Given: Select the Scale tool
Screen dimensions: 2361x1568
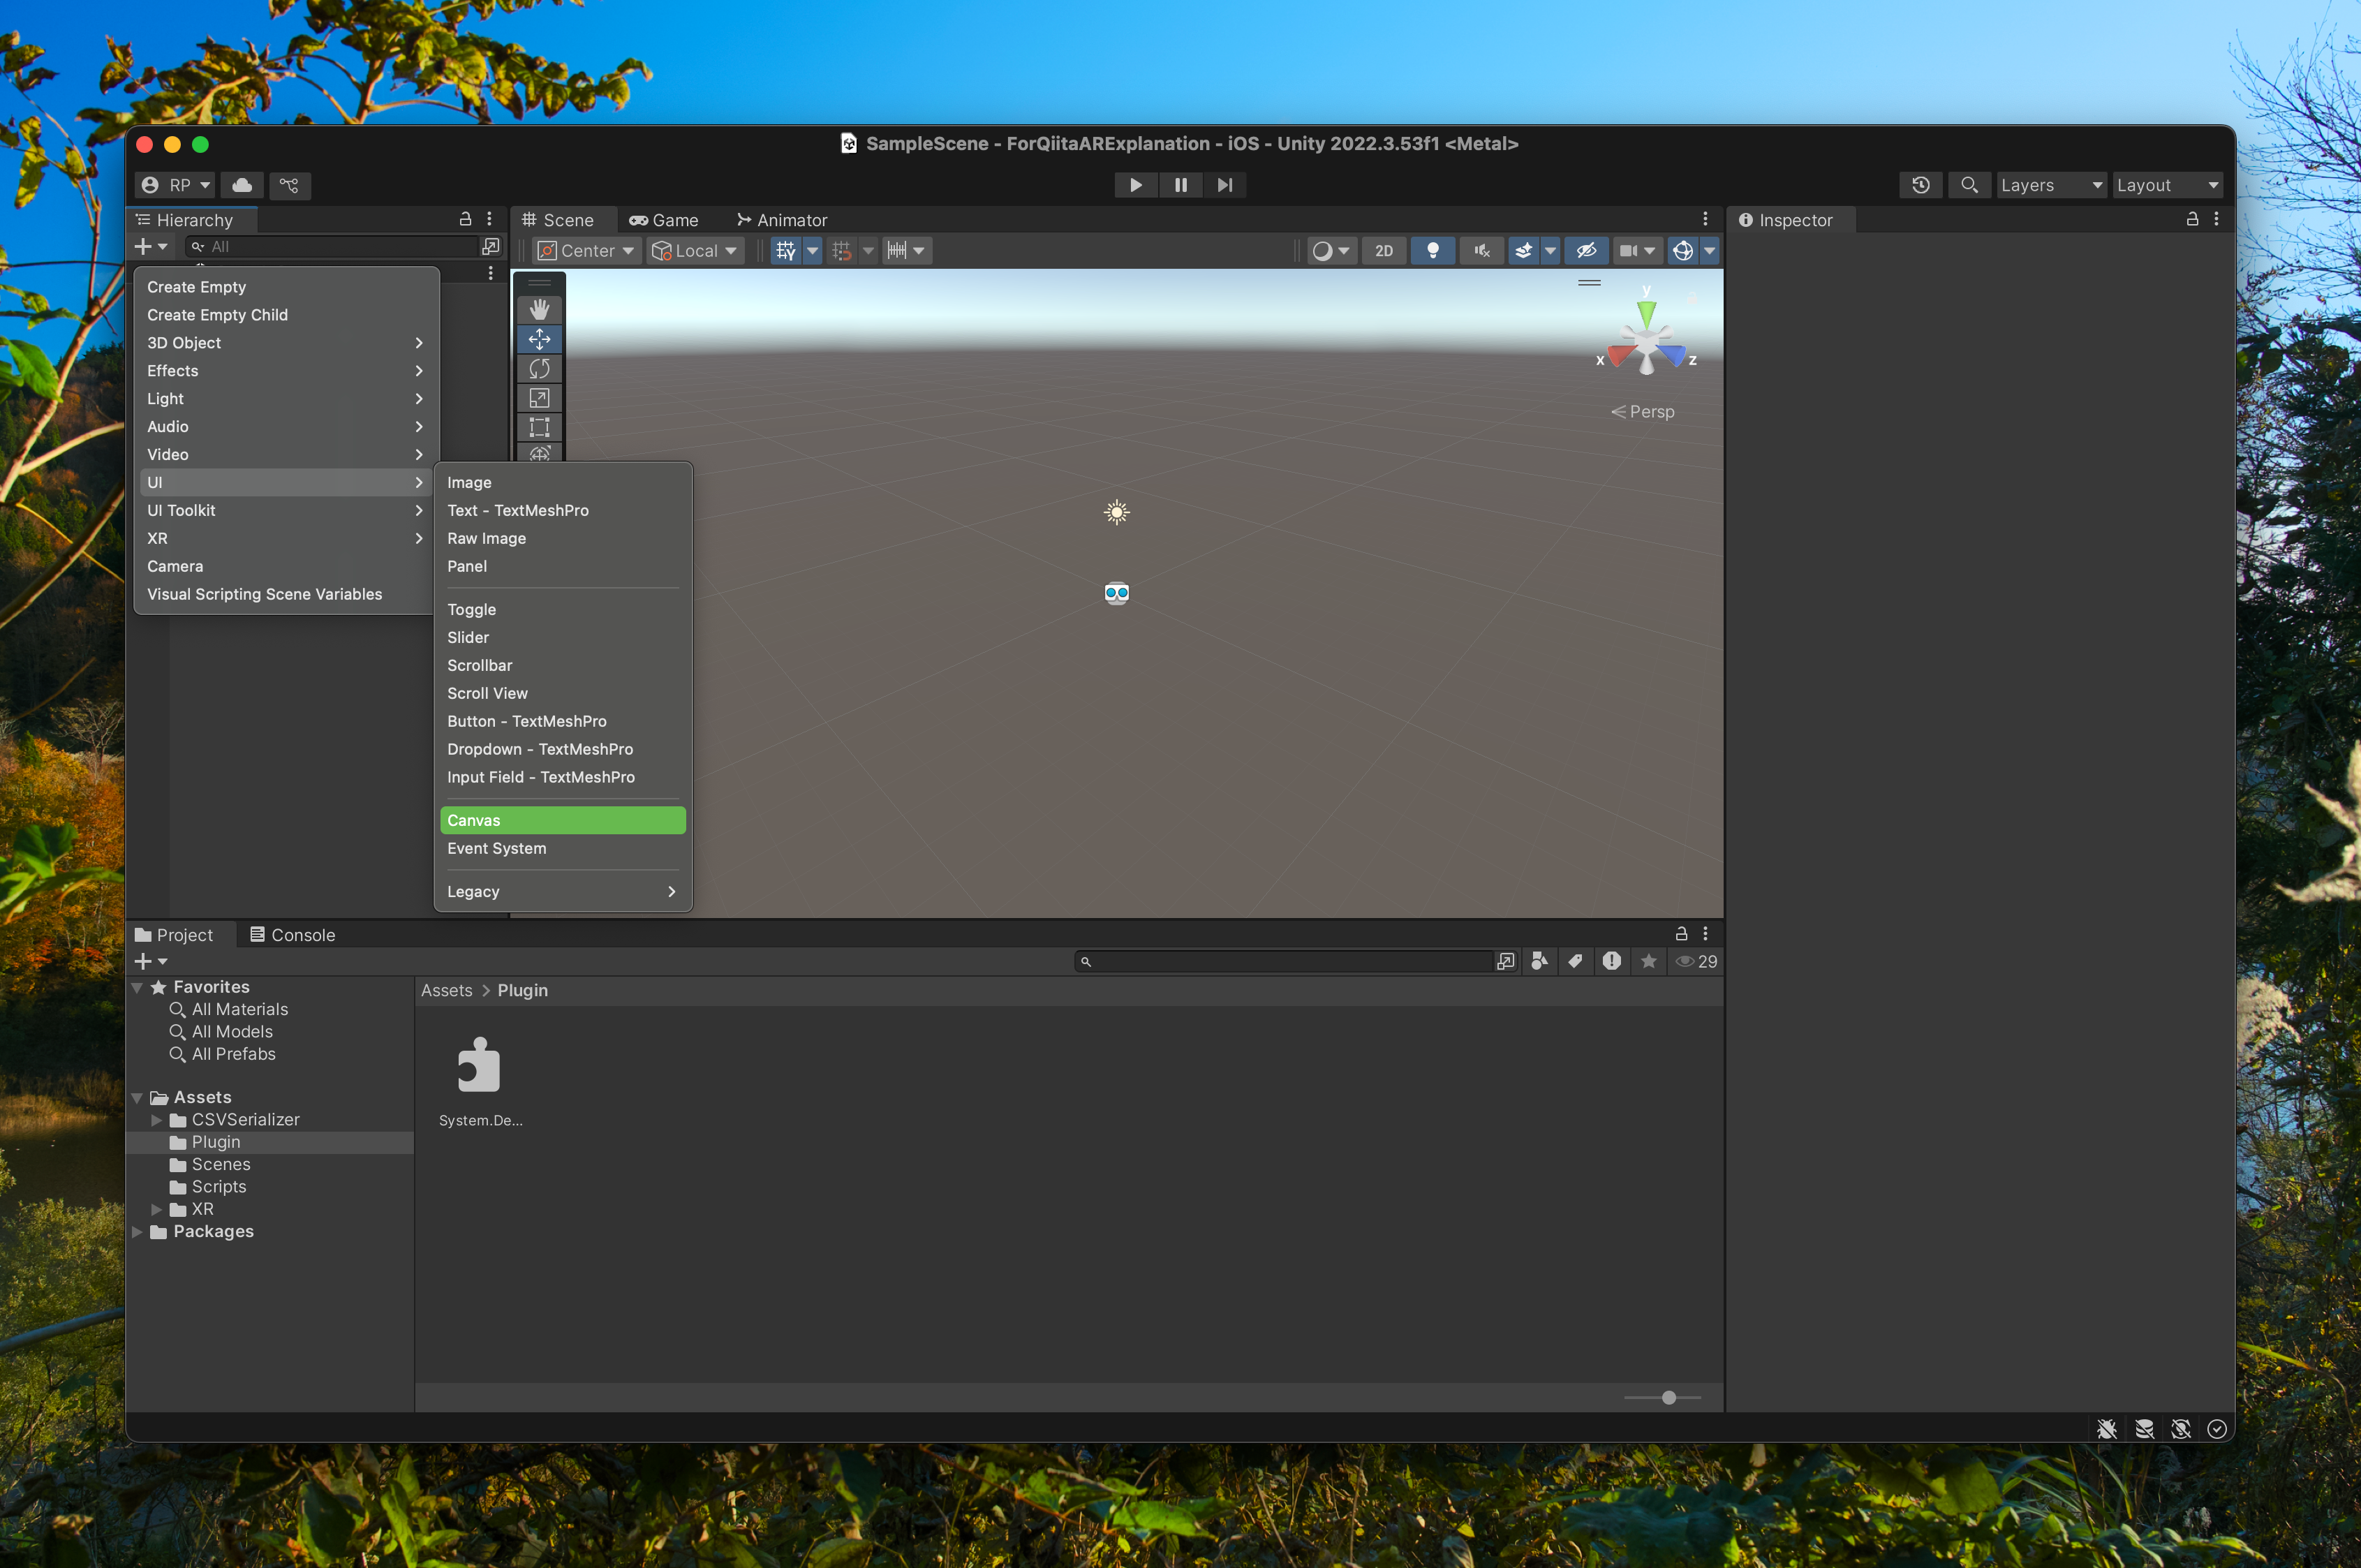Looking at the screenshot, I should coord(539,398).
